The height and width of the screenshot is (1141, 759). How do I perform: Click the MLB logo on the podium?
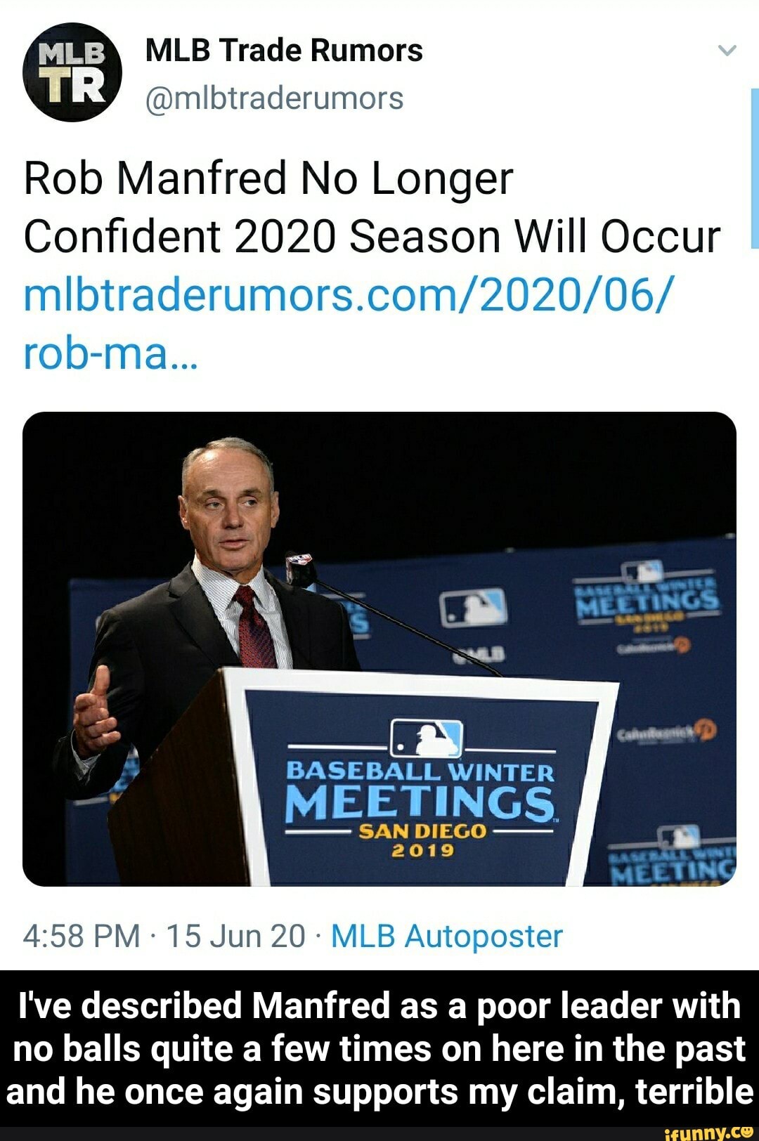[x=427, y=739]
